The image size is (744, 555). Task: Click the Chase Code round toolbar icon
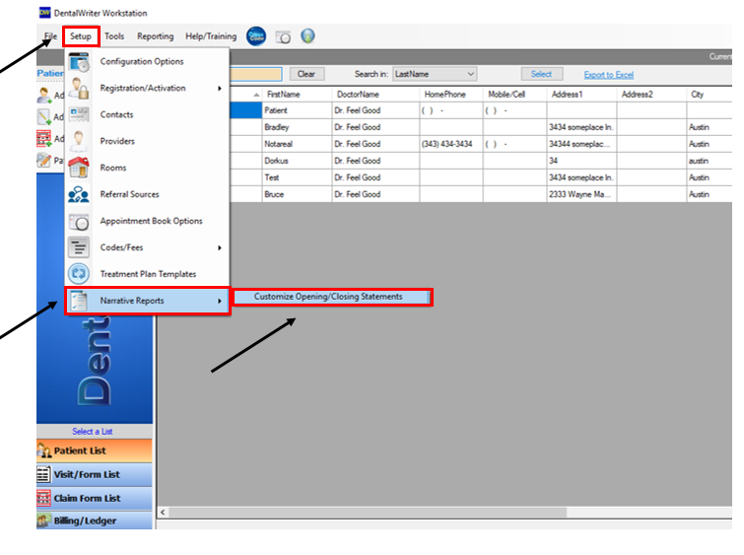click(256, 36)
